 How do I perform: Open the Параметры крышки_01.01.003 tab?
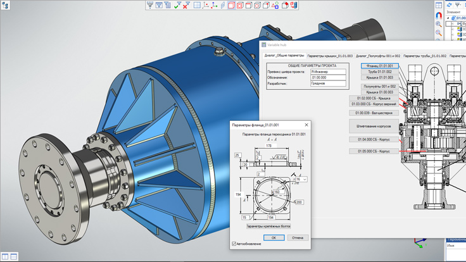pyautogui.click(x=330, y=56)
